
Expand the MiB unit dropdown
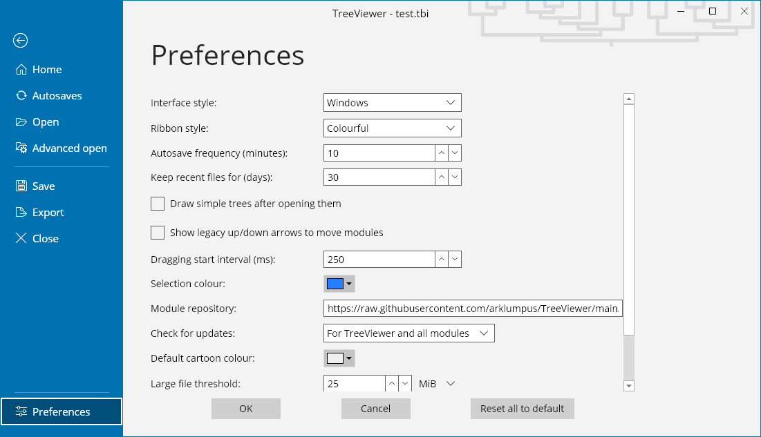[x=438, y=384]
